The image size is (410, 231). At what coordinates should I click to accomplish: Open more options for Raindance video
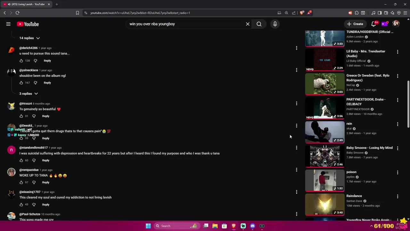pos(398,196)
